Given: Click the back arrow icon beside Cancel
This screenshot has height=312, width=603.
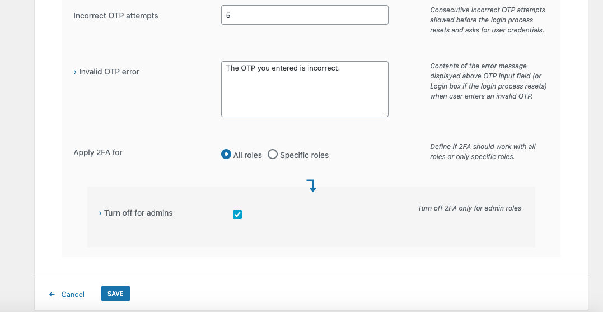Looking at the screenshot, I should point(52,294).
